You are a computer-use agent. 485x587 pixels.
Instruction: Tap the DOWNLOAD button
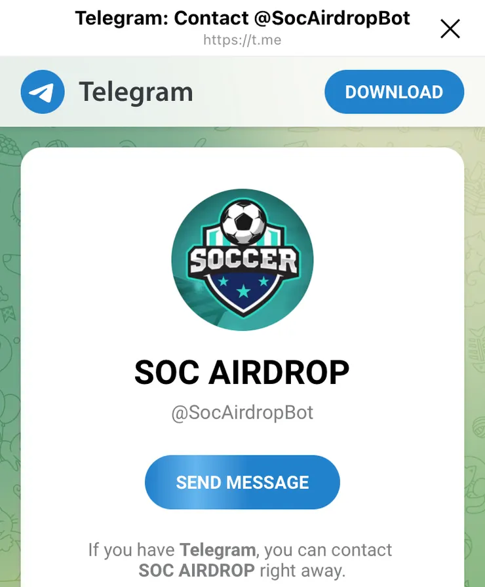click(x=394, y=92)
